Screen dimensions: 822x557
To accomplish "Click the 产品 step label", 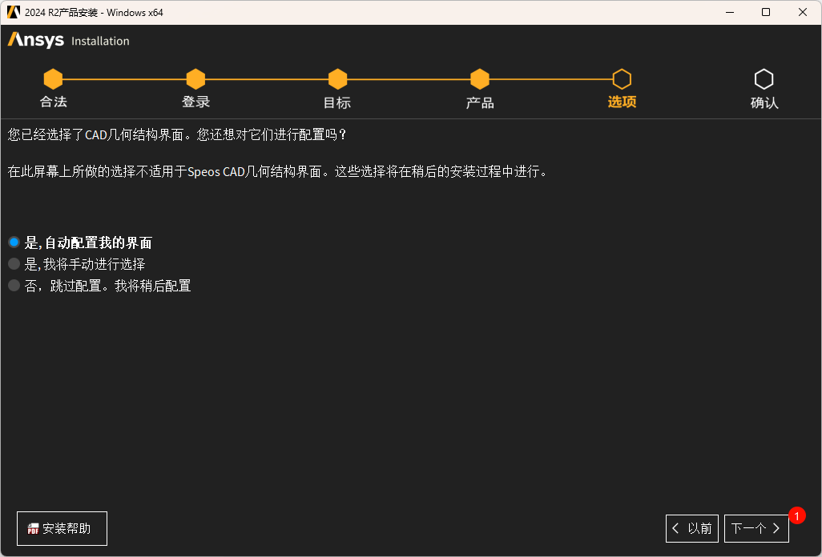I will pyautogui.click(x=480, y=102).
